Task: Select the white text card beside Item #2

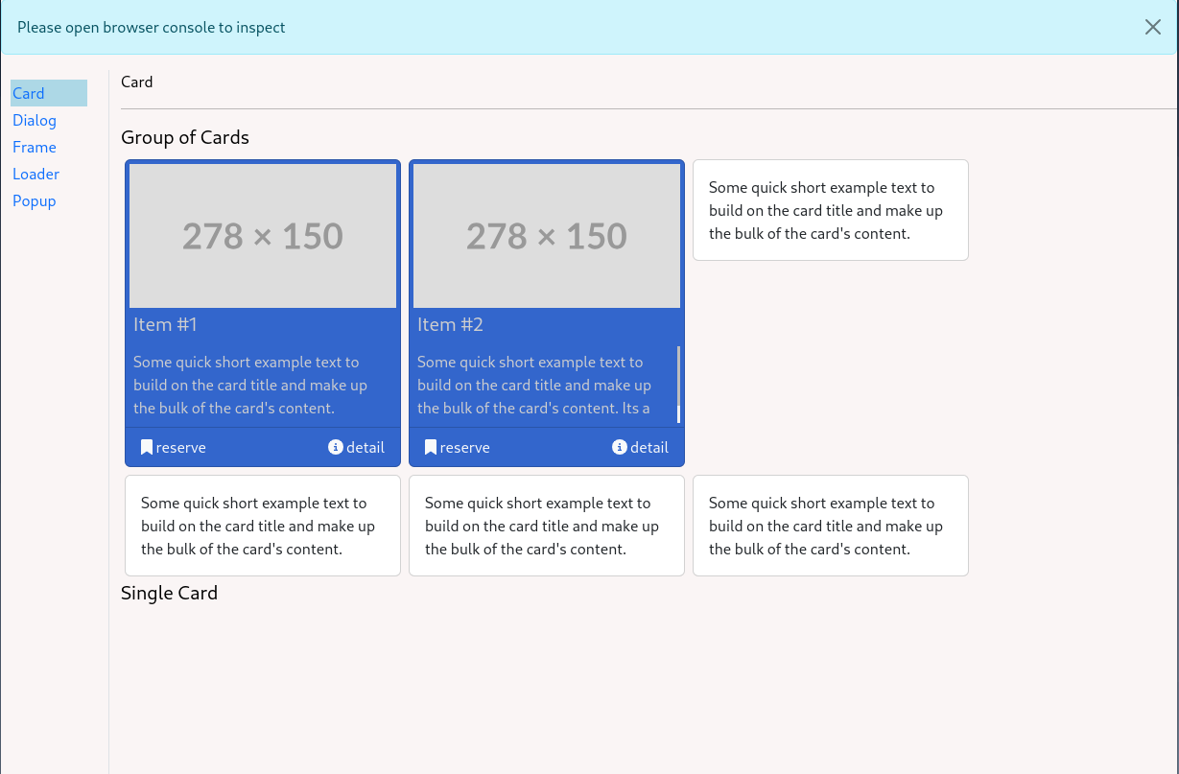Action: click(x=830, y=210)
